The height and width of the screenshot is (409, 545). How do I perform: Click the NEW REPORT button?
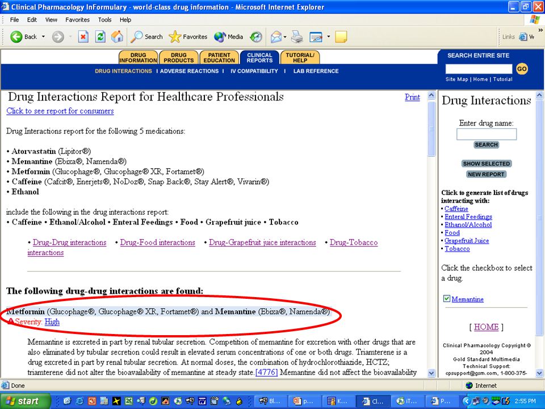click(486, 174)
